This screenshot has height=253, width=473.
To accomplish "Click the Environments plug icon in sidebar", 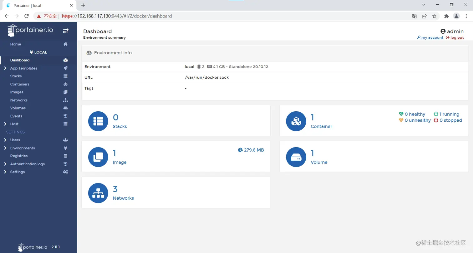I will pyautogui.click(x=65, y=148).
